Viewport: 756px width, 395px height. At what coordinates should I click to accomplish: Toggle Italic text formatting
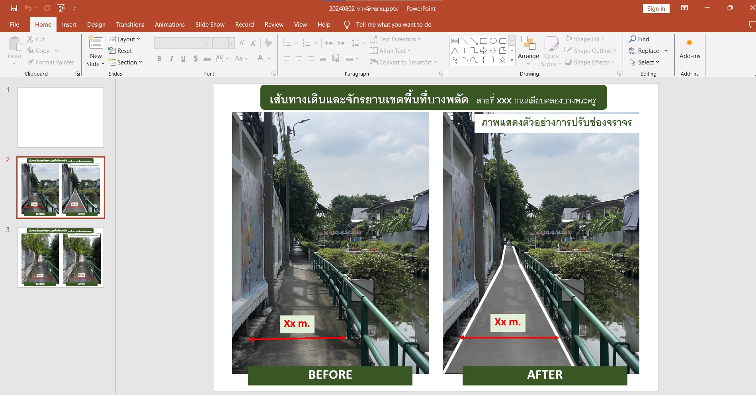pos(171,58)
